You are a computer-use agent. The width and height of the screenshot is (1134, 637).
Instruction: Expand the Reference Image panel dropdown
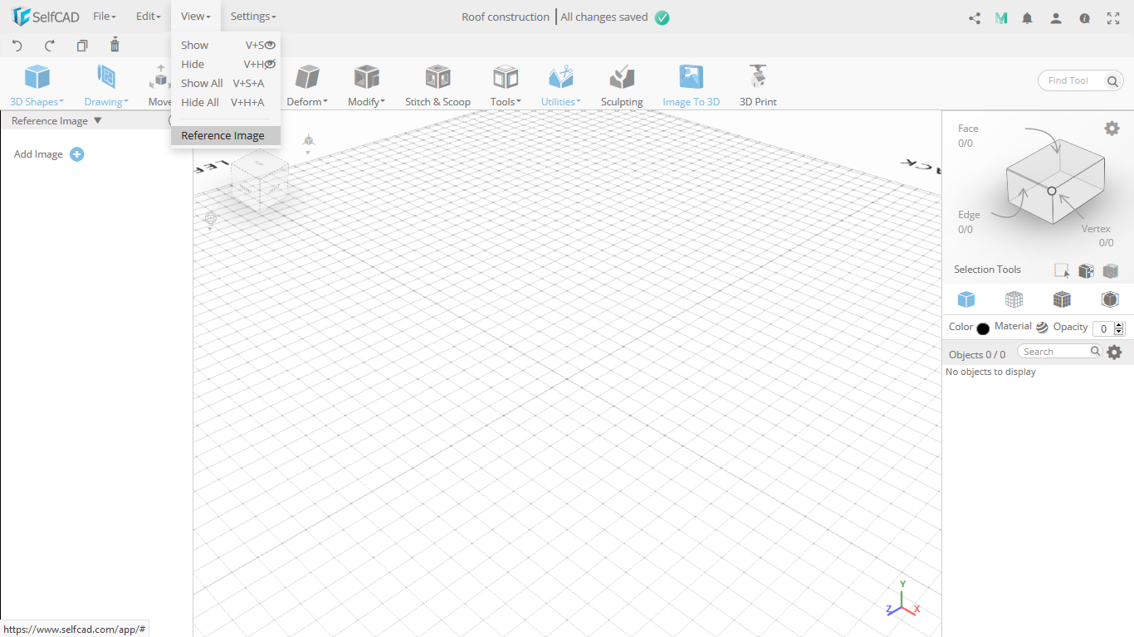[98, 120]
